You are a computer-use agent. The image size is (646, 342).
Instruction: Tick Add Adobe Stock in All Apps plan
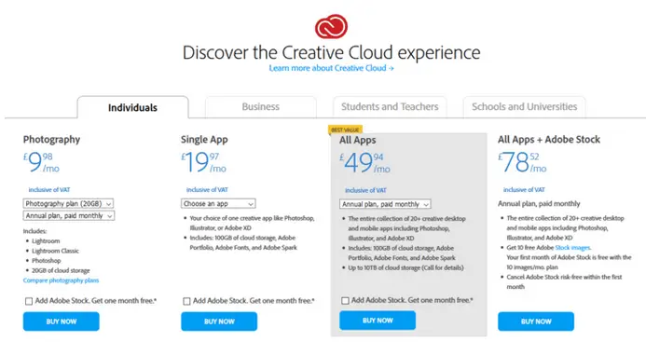point(345,300)
